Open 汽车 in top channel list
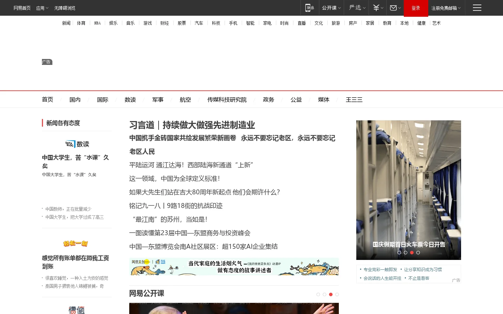The width and height of the screenshot is (503, 314). pyautogui.click(x=199, y=23)
